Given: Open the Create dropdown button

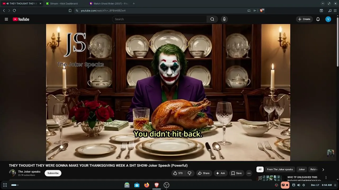Looking at the screenshot, I should pyautogui.click(x=304, y=19).
